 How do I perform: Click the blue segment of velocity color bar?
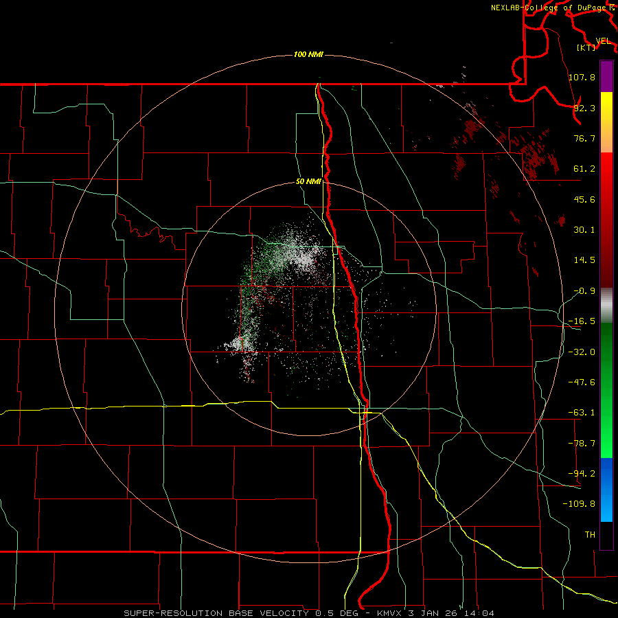pos(606,490)
